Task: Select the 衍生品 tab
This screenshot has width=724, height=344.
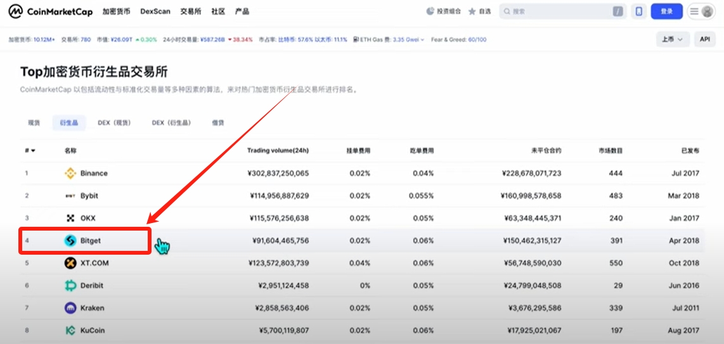Action: (x=69, y=123)
